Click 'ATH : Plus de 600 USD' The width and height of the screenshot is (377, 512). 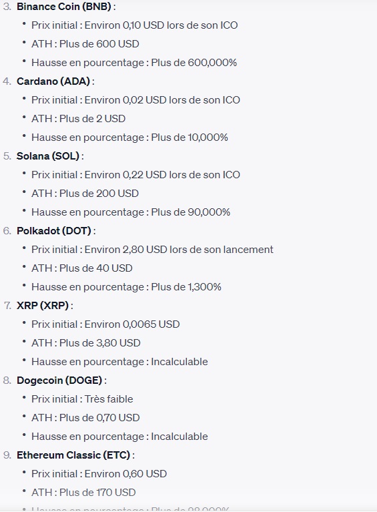85,44
